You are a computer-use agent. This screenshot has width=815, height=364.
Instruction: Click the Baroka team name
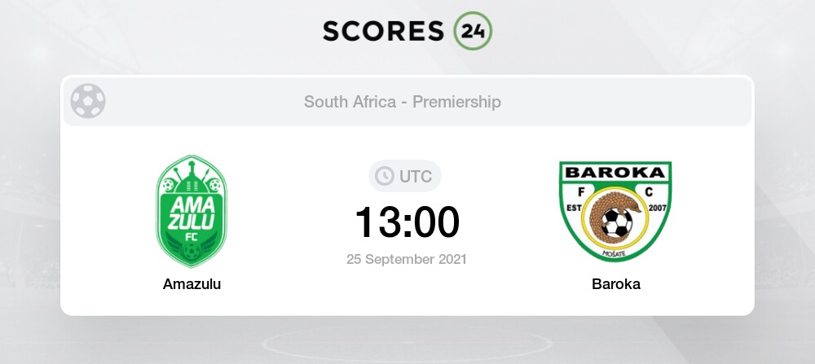coord(616,284)
